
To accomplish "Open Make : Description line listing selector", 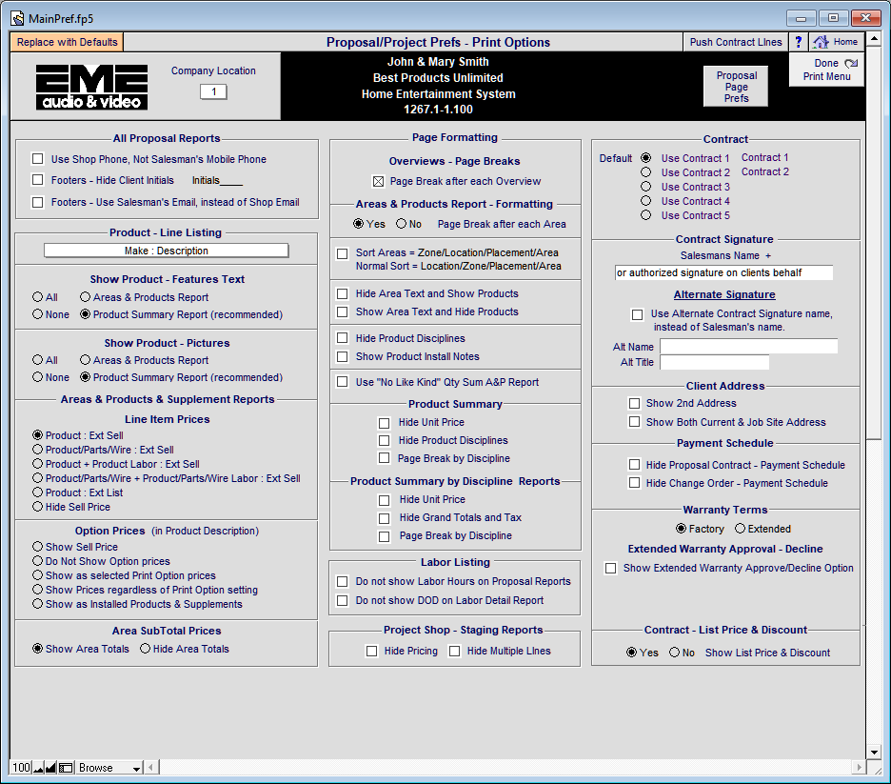I will tap(167, 251).
